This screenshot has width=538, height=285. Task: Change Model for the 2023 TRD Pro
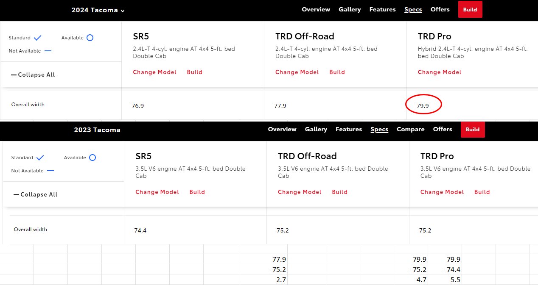click(442, 192)
